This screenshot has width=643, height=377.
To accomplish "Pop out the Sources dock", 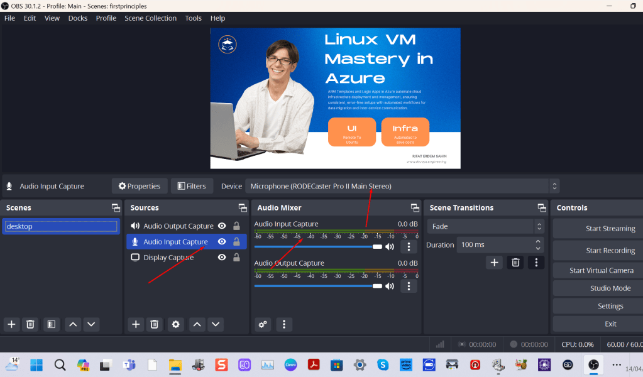I will [243, 208].
